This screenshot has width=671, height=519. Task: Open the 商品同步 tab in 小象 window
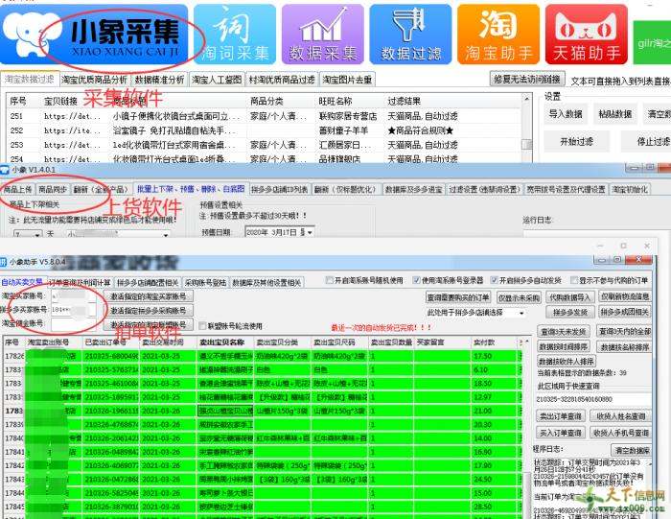pyautogui.click(x=52, y=189)
